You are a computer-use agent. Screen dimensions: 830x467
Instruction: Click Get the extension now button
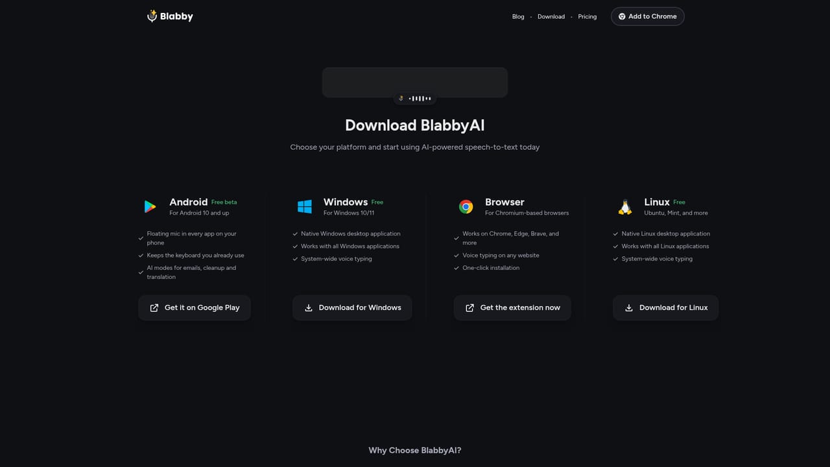click(512, 307)
